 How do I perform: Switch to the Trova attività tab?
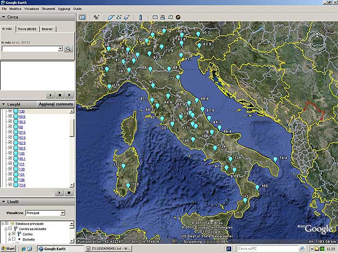(x=27, y=28)
